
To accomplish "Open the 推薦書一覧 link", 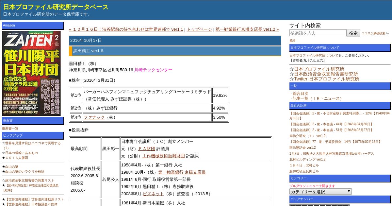I will click(10, 129).
